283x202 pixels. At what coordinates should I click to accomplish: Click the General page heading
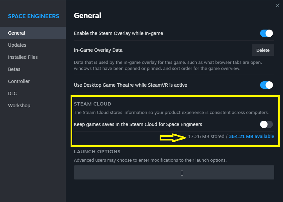click(87, 15)
